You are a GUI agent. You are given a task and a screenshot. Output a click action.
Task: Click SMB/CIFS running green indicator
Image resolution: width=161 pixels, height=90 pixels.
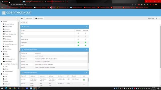(x=86, y=42)
